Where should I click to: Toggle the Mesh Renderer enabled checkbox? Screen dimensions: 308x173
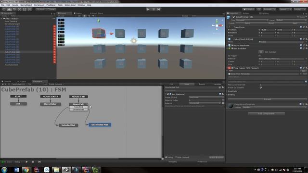coord(232,45)
